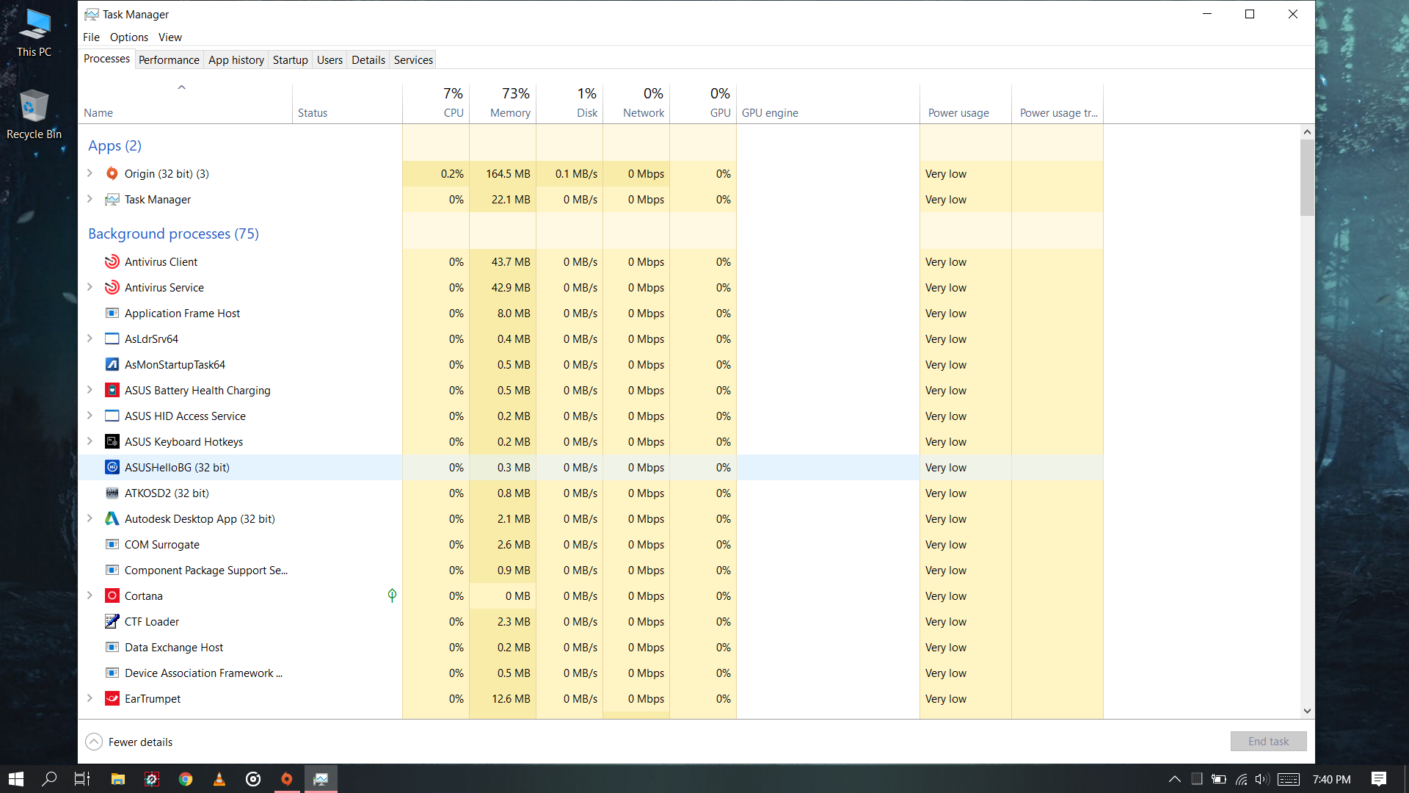1409x793 pixels.
Task: Sort by the Power usage column header
Action: point(966,104)
